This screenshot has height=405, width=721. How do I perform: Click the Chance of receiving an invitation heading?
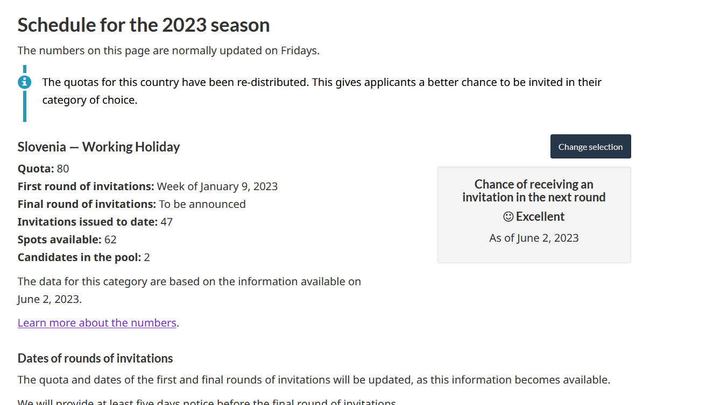coord(534,191)
